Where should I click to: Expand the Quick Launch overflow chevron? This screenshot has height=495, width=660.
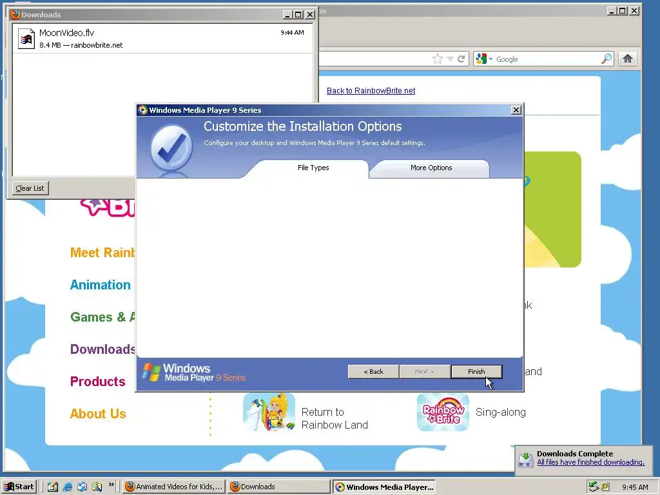(111, 485)
